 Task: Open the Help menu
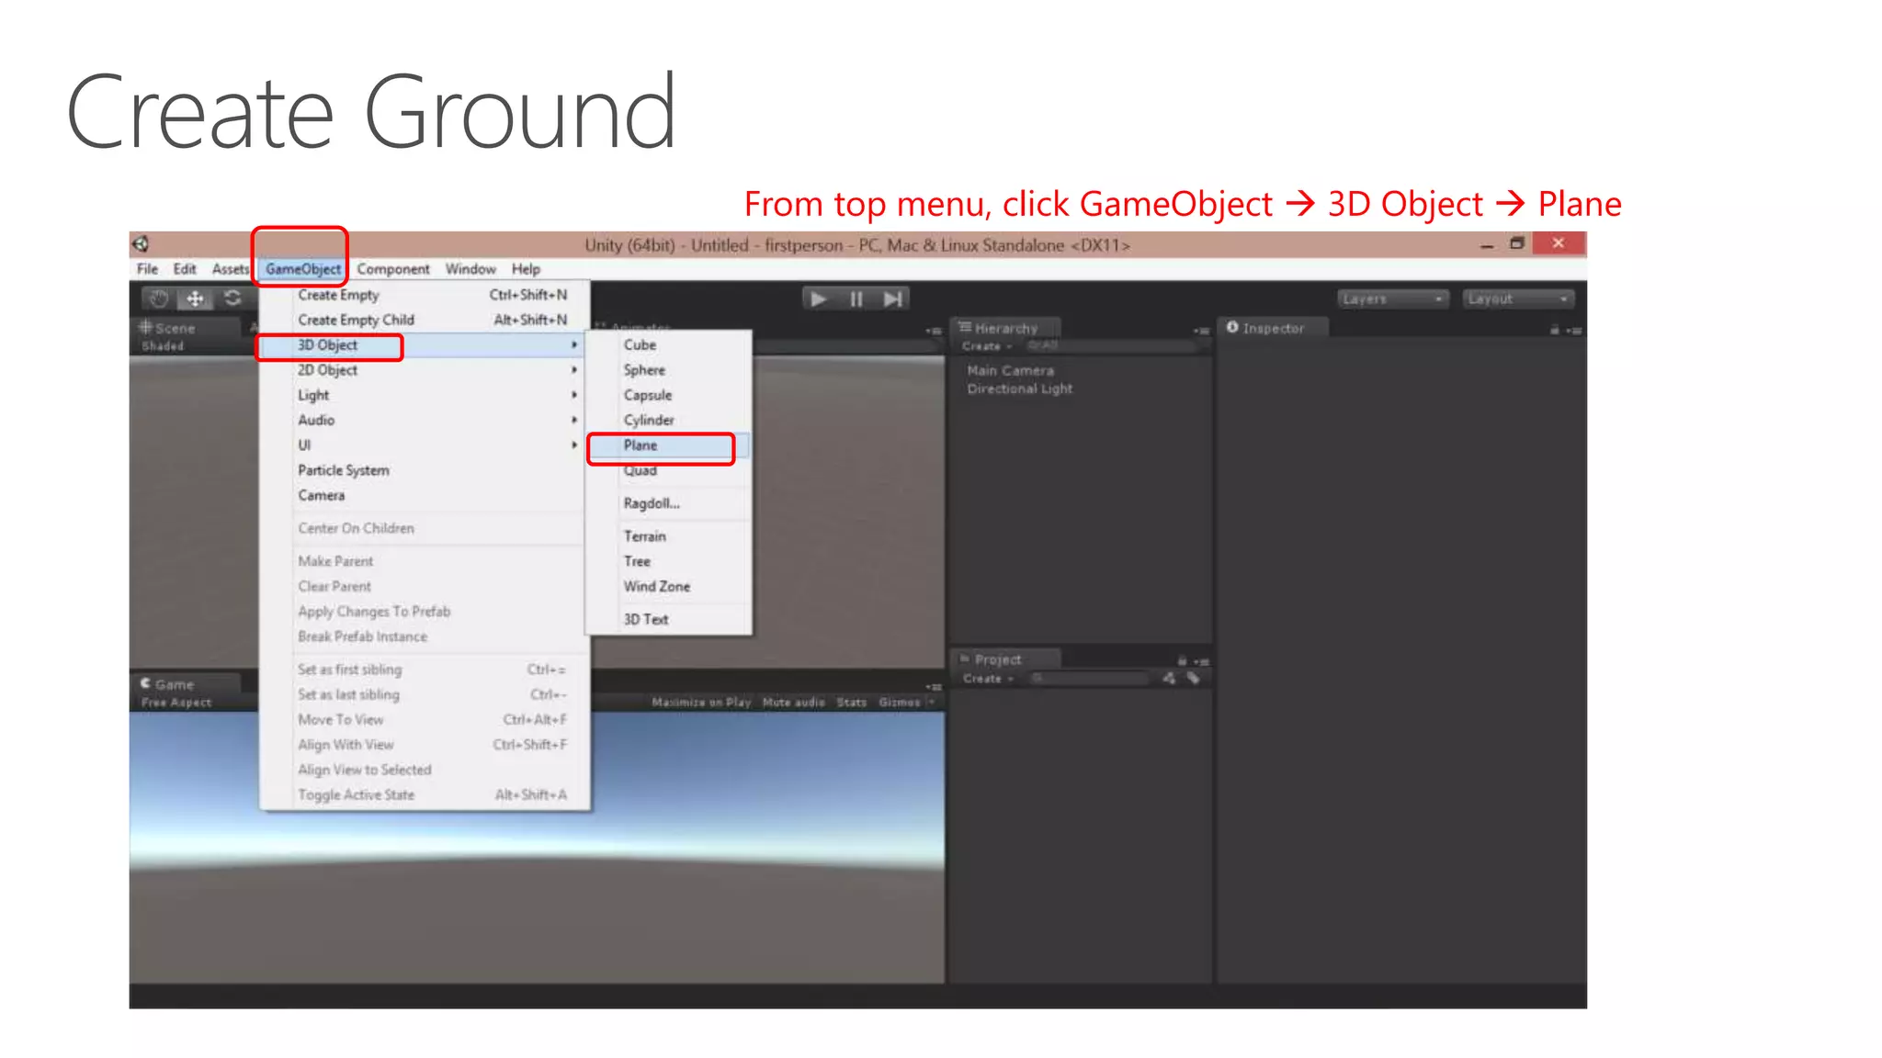526,269
